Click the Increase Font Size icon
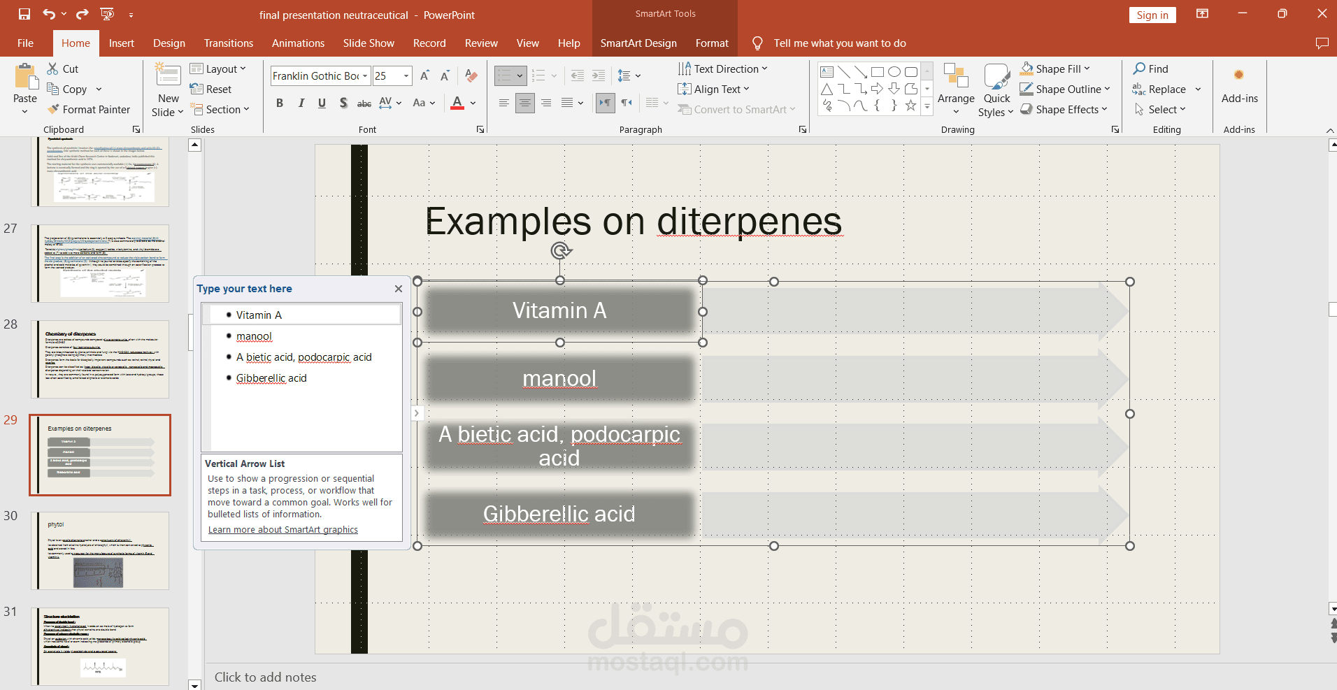 (x=424, y=76)
